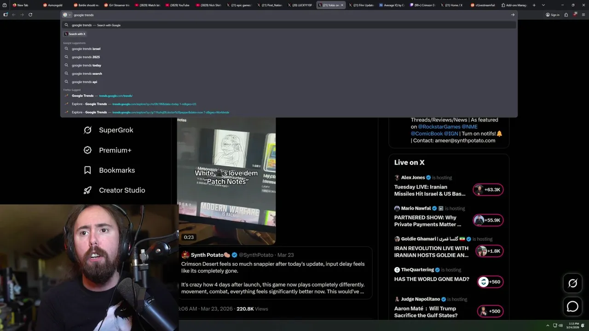
Task: Open the search engine selector dropdown
Action: pyautogui.click(x=67, y=15)
